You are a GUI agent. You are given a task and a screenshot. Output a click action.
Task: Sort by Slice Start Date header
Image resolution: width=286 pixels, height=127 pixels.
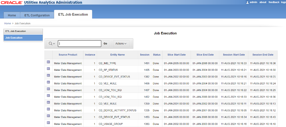coord(176,55)
